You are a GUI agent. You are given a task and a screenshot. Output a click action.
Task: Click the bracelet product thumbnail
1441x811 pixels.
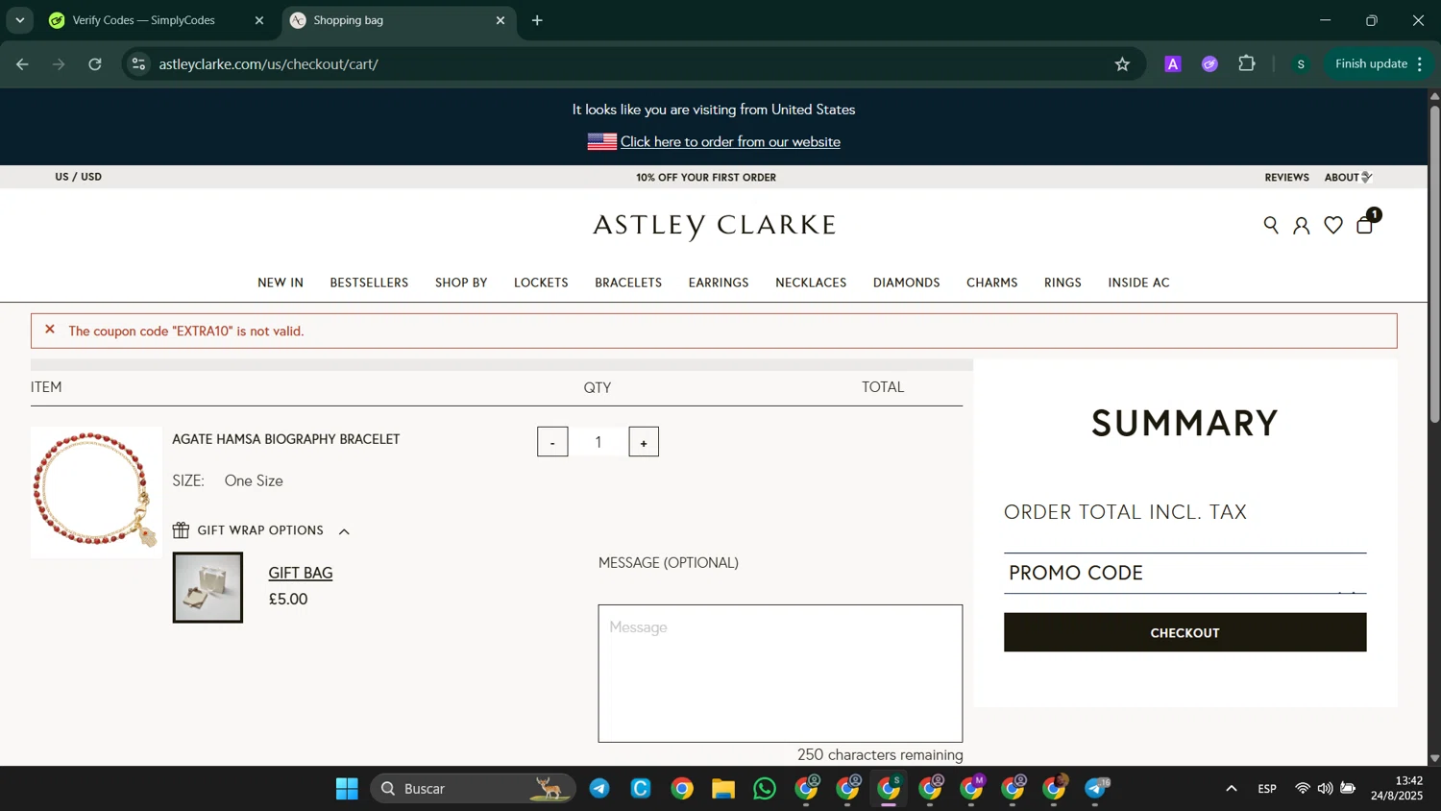(x=96, y=492)
